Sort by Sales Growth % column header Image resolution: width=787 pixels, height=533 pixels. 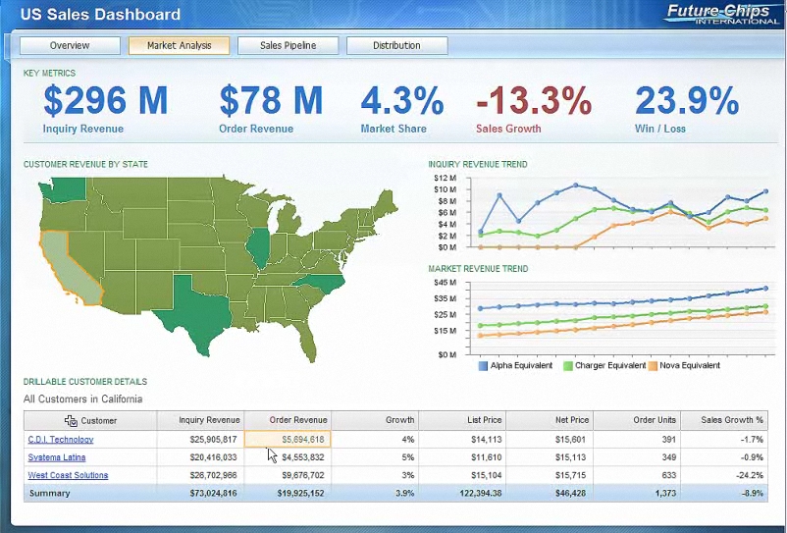(x=724, y=420)
